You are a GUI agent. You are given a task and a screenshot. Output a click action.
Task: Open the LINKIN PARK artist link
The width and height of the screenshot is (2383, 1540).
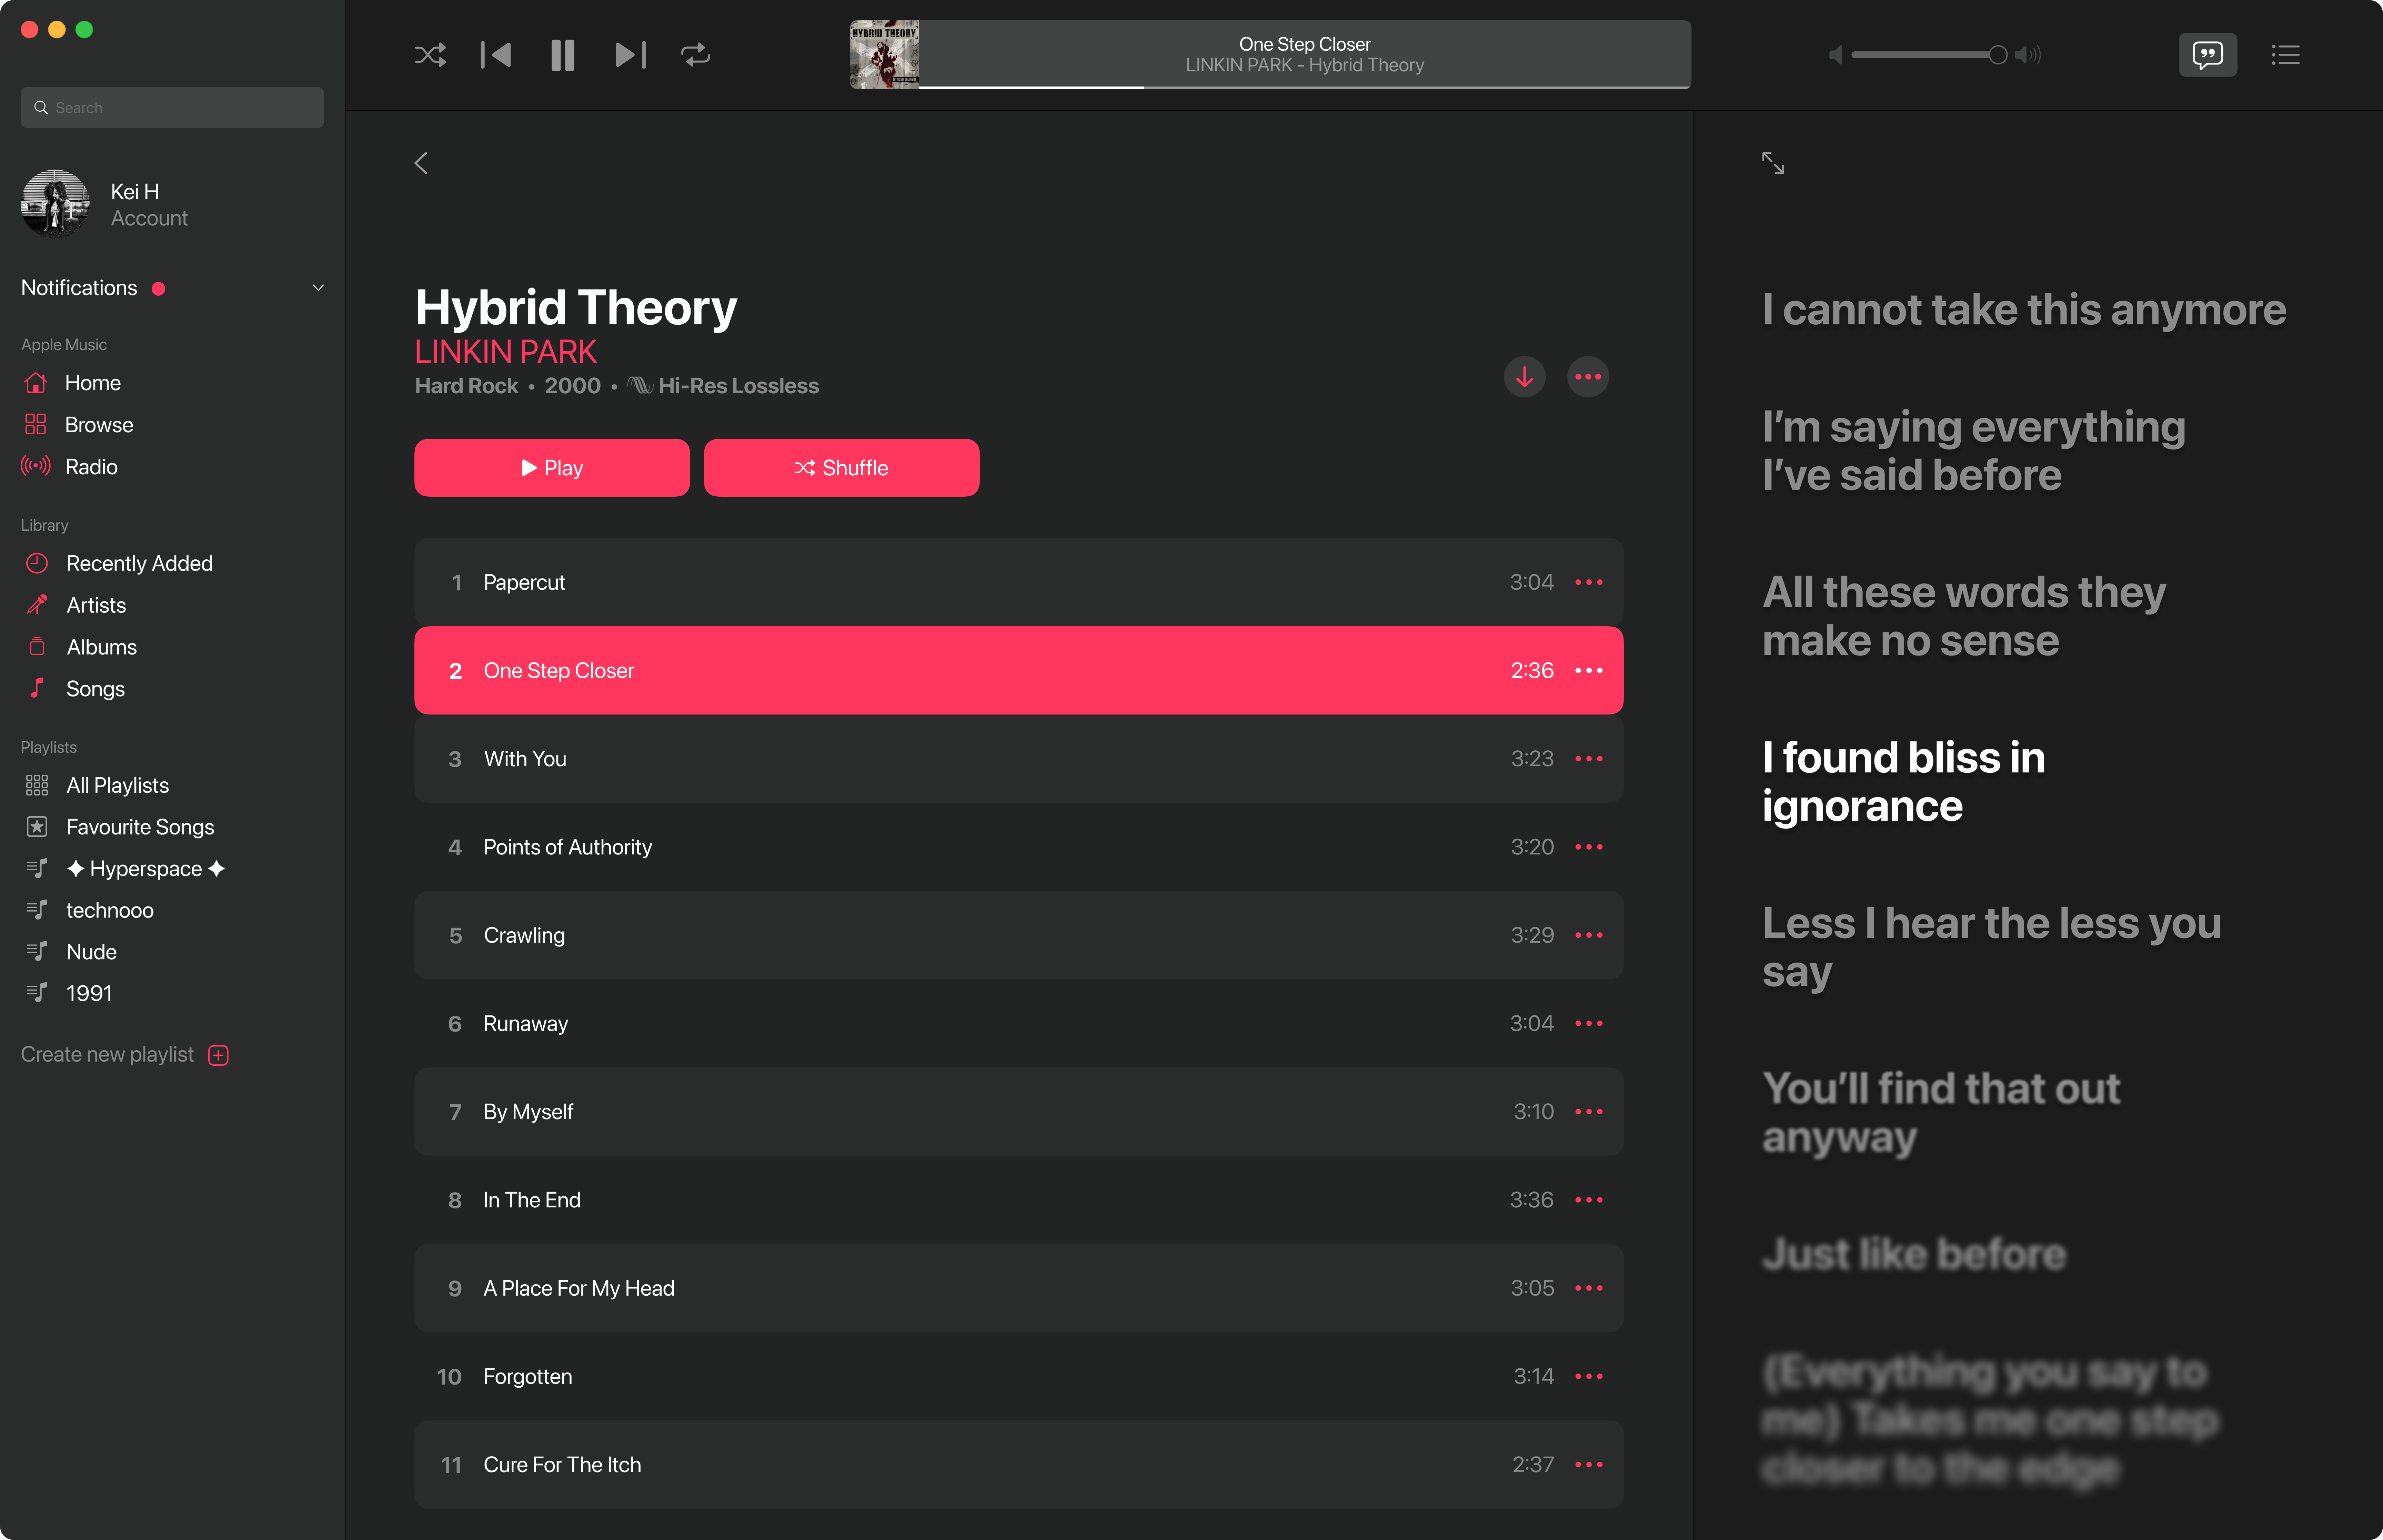(x=506, y=352)
